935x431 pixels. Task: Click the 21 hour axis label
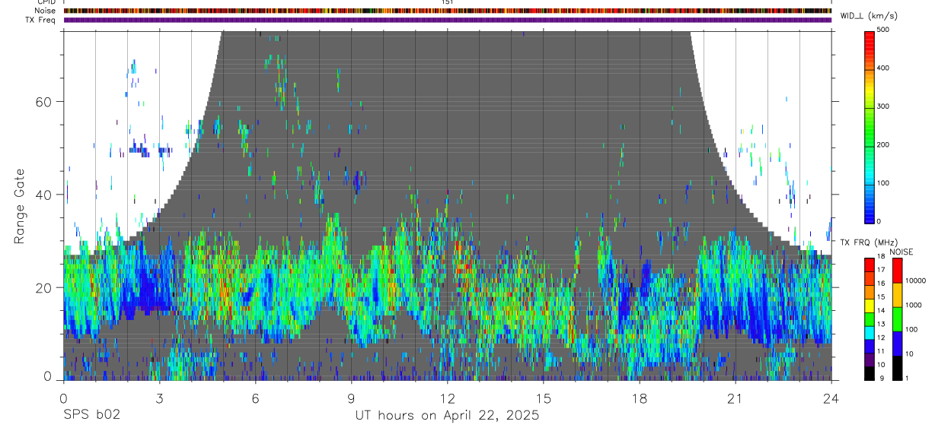[736, 398]
